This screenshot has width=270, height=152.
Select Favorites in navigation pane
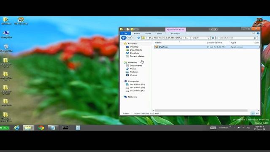132,43
